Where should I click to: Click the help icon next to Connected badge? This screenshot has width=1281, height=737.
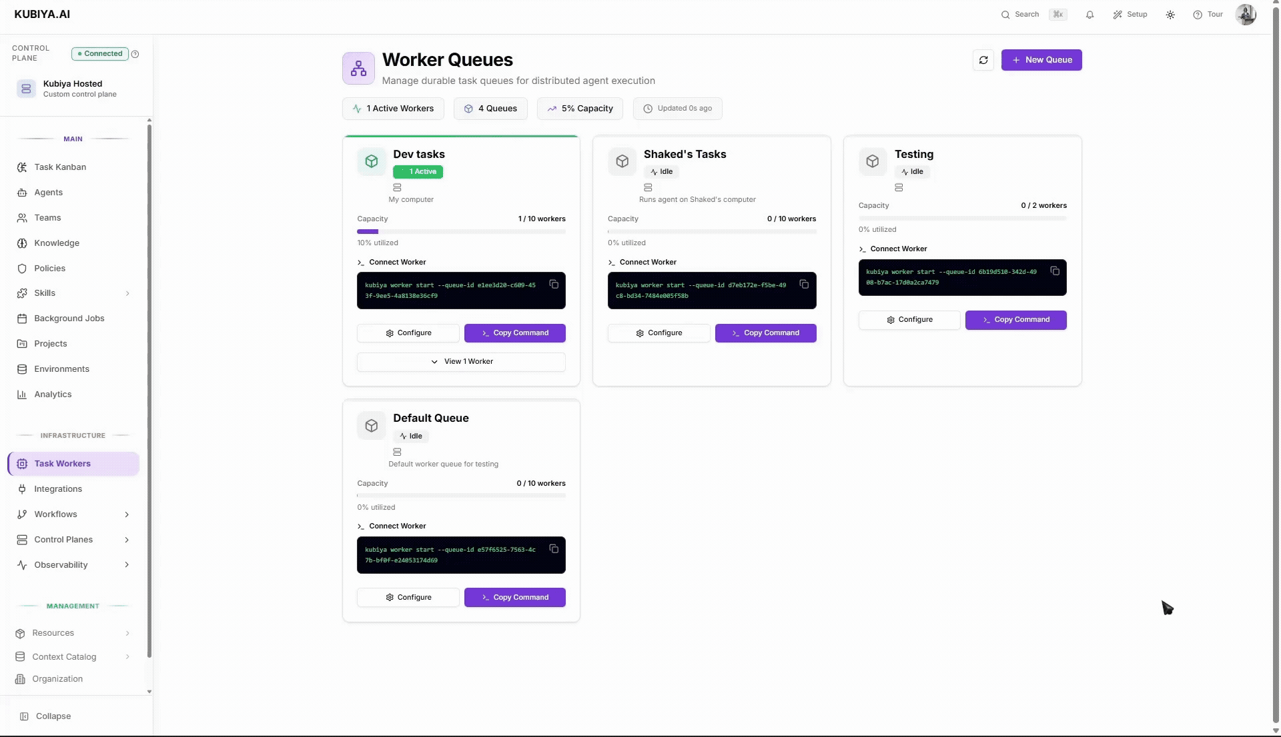pyautogui.click(x=135, y=54)
